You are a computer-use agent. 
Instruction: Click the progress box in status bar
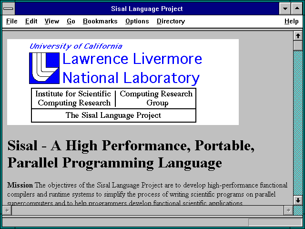(275, 222)
